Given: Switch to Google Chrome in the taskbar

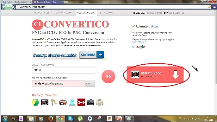Looking at the screenshot, I should pos(60,119).
